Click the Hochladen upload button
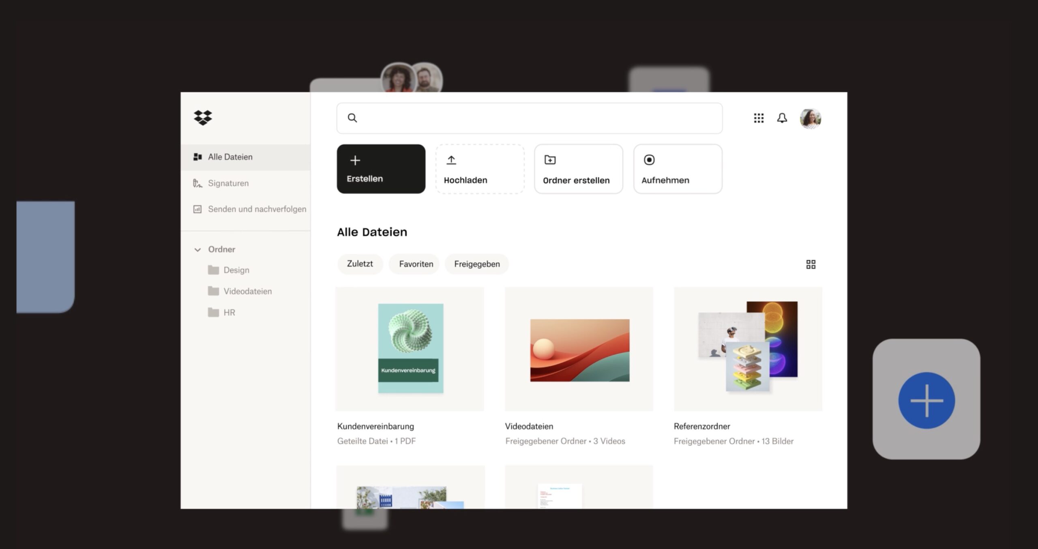This screenshot has width=1038, height=549. (x=480, y=169)
